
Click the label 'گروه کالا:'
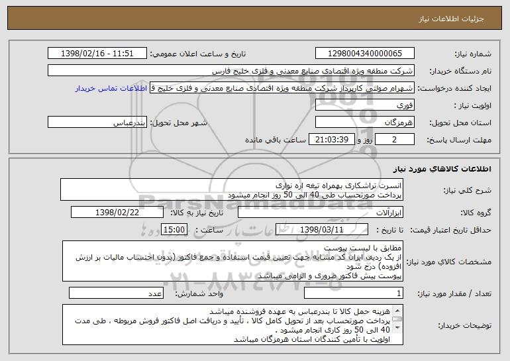476,213
